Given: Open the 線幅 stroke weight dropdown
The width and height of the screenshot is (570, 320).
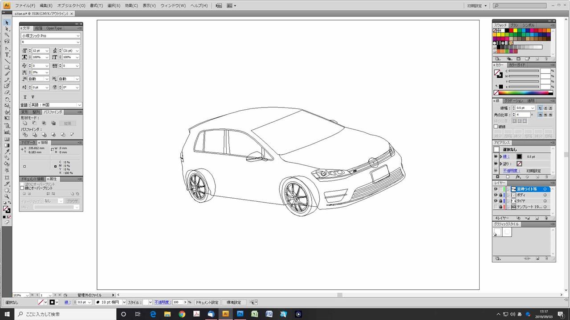Looking at the screenshot, I should (533, 108).
